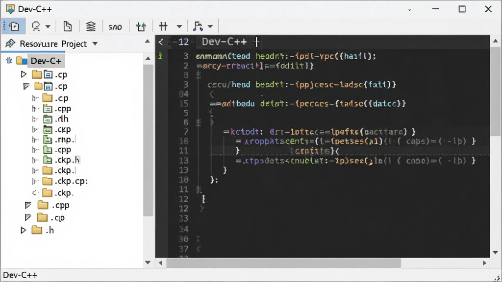This screenshot has width=502, height=282.
Task: Click the green marker on line 3 gutter
Action: click(x=160, y=56)
